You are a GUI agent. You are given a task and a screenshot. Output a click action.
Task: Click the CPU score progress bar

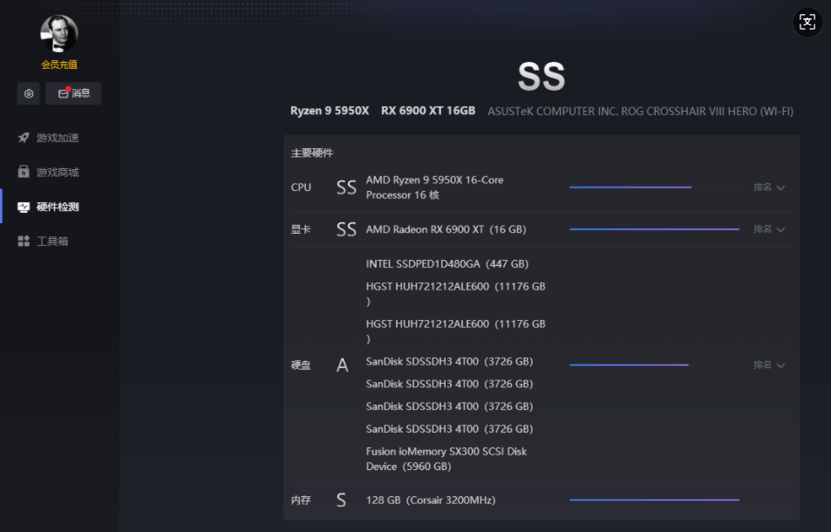(x=654, y=188)
